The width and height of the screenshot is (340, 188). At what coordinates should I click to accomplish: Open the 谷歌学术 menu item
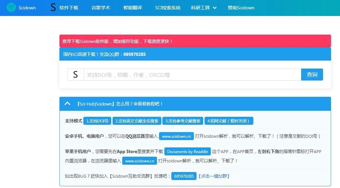[x=101, y=8]
